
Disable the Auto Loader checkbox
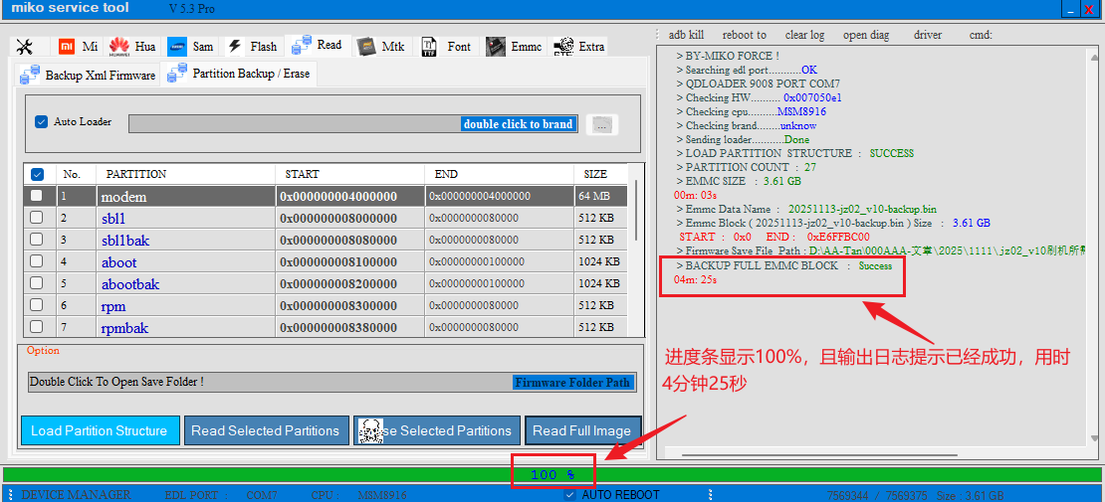[41, 122]
